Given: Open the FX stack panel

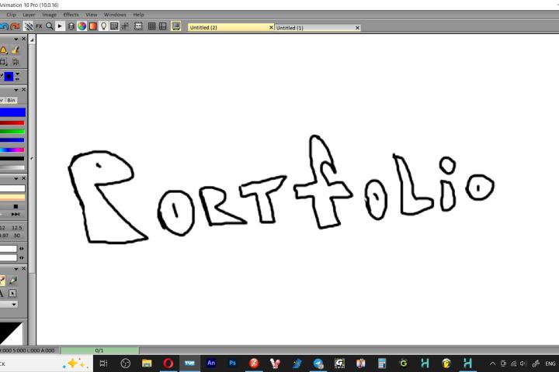Looking at the screenshot, I should (x=39, y=26).
